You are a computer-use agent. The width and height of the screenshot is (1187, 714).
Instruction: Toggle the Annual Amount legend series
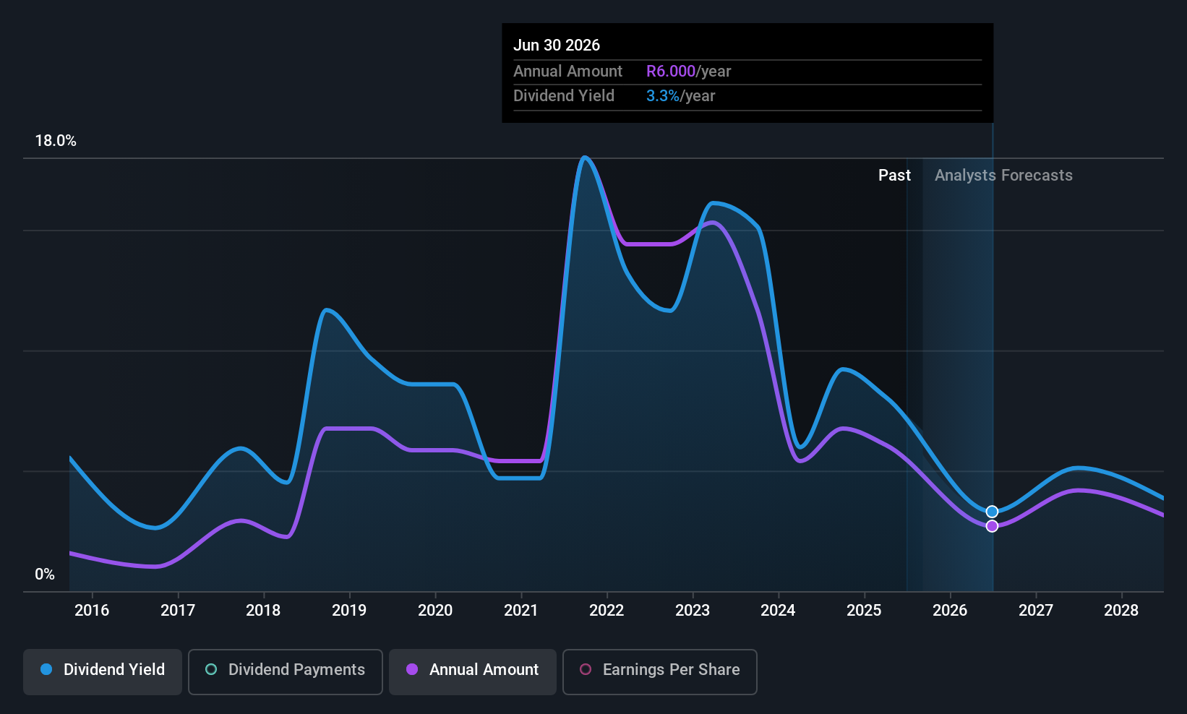(x=473, y=671)
